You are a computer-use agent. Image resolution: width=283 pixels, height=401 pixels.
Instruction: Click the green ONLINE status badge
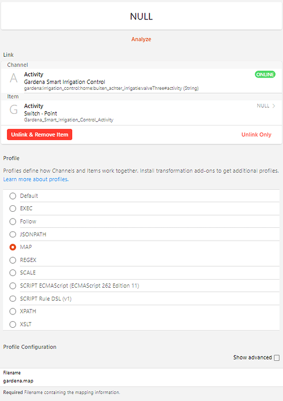[265, 74]
